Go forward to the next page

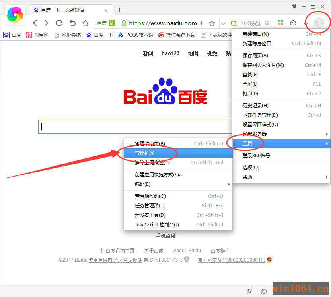coord(46,23)
